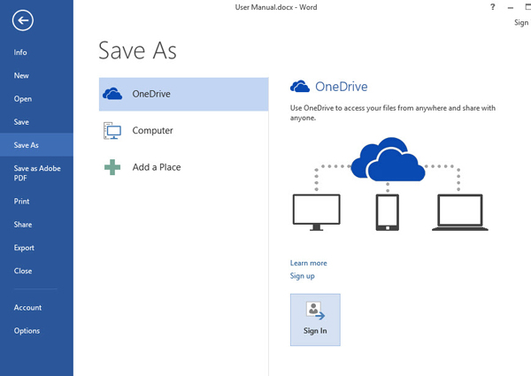Screen dimensions: 531x376
Task: Click the Help question mark icon
Action: pos(493,7)
